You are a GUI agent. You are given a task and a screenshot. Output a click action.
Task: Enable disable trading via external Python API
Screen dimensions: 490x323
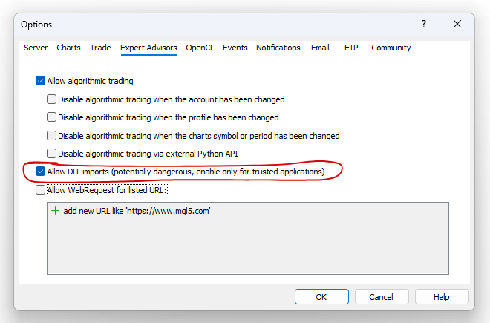pos(52,154)
